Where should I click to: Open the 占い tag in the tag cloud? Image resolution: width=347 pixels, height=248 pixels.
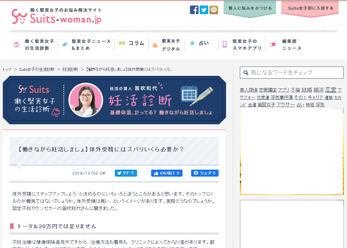click(300, 105)
